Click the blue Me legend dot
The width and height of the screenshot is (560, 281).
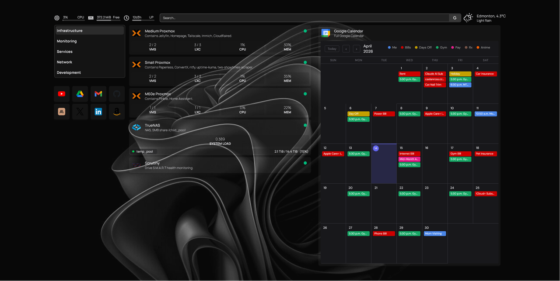coord(389,48)
